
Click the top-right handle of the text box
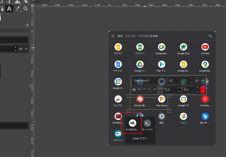[x=169, y=96]
